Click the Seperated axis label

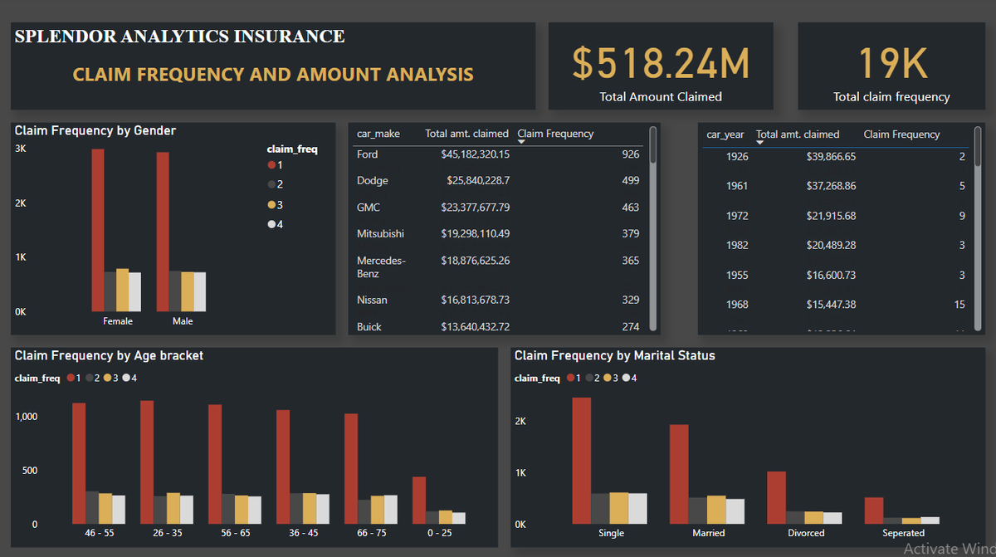(903, 533)
